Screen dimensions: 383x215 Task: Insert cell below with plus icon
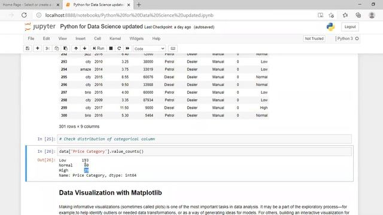click(37, 48)
